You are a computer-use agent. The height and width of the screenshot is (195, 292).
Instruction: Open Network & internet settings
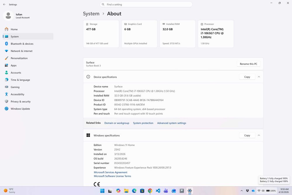click(28, 51)
